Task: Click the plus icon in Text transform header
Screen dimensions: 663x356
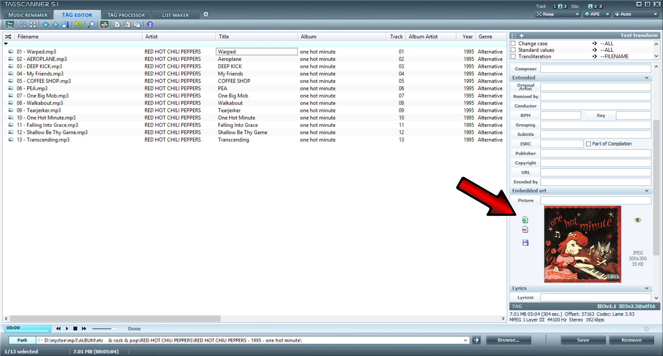Action: [x=522, y=36]
